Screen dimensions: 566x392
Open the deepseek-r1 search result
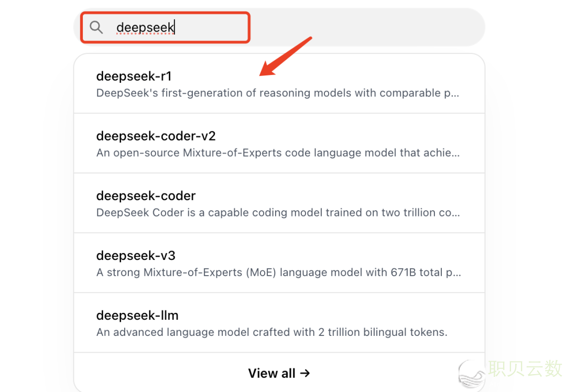[x=279, y=84]
